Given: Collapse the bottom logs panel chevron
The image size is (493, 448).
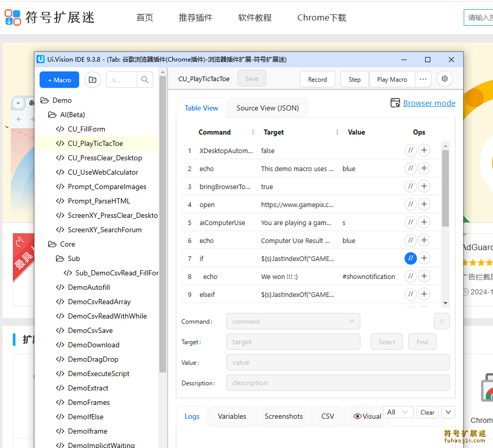Looking at the screenshot, I should (x=448, y=412).
